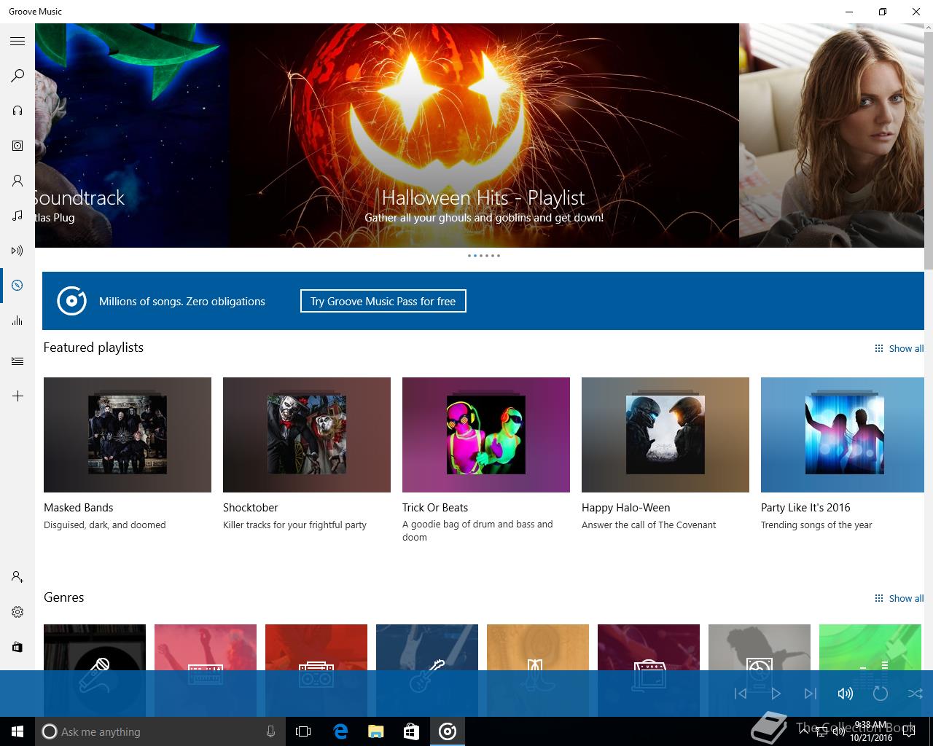Open Trick Or Beats playlist thumbnail
Viewport: 933px width, 746px height.
pos(486,435)
